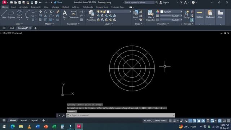231x130 pixels.
Task: Click the Mirror tool icon
Action: coord(46,16)
